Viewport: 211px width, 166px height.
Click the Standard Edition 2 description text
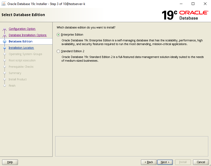132,59
